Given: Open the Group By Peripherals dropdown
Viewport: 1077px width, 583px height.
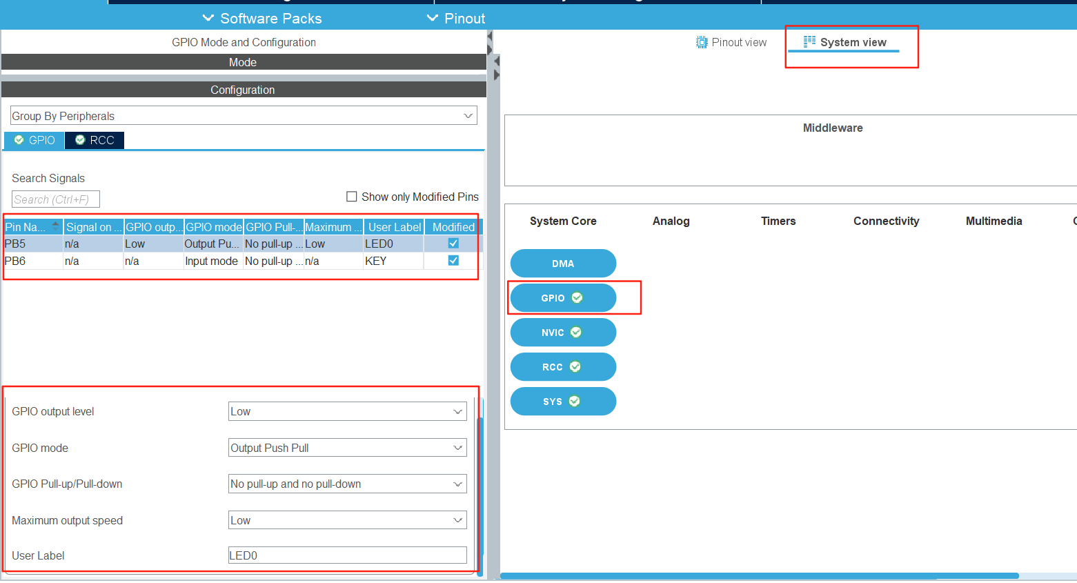Looking at the screenshot, I should pyautogui.click(x=244, y=116).
